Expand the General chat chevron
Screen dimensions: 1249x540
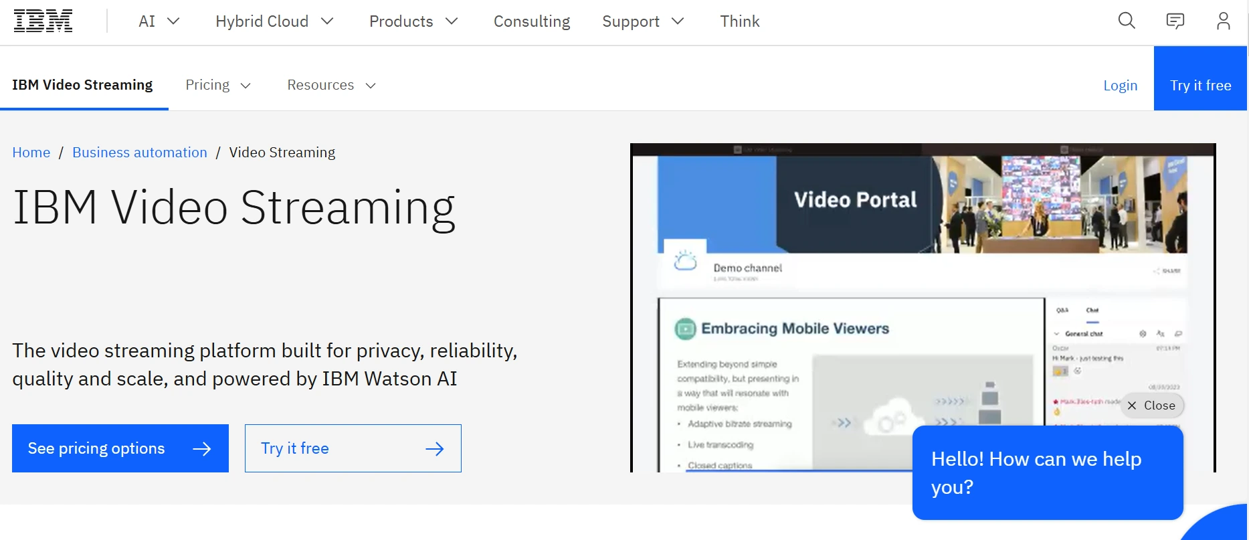coord(1057,333)
